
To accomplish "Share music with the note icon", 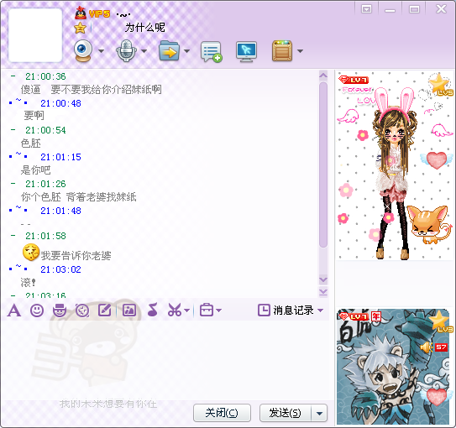I will 152,310.
